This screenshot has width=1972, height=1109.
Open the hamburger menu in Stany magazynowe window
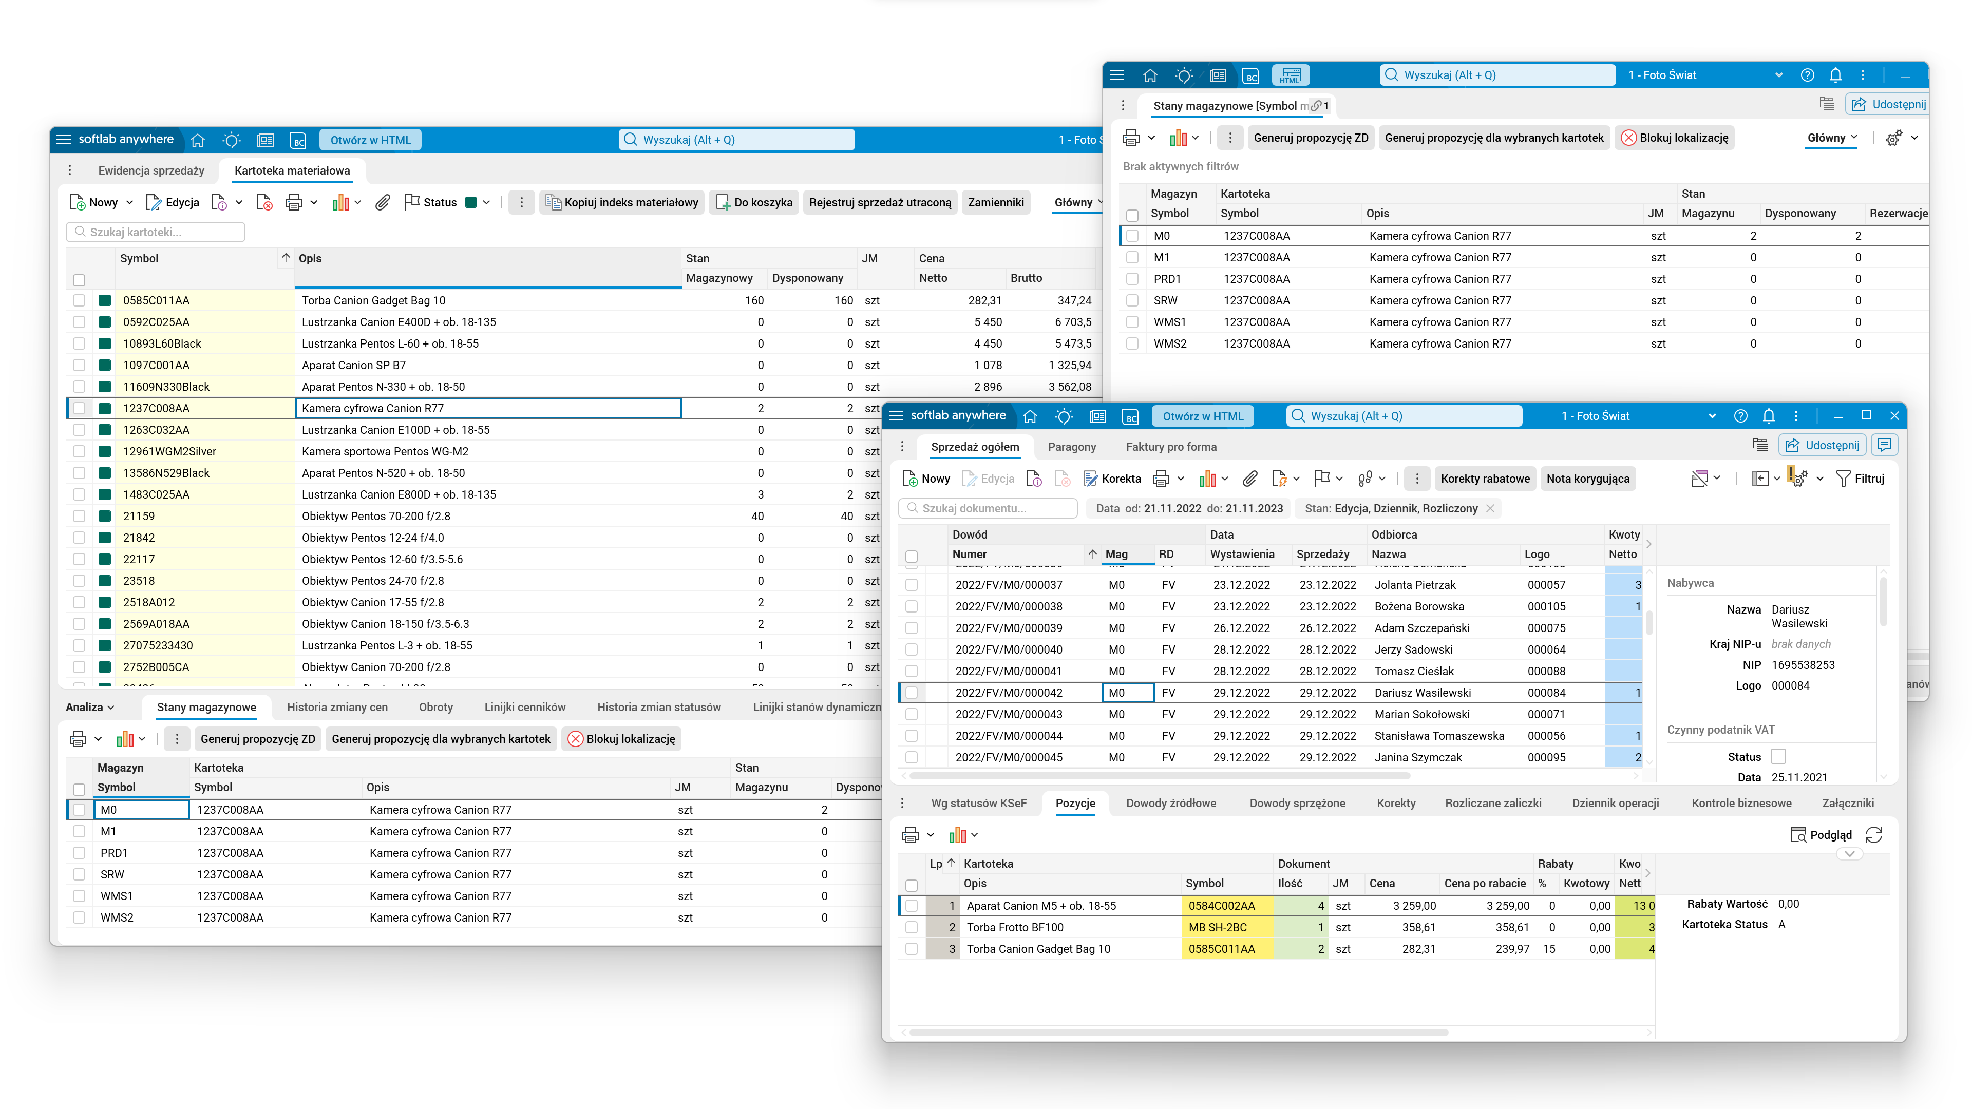click(x=1117, y=75)
